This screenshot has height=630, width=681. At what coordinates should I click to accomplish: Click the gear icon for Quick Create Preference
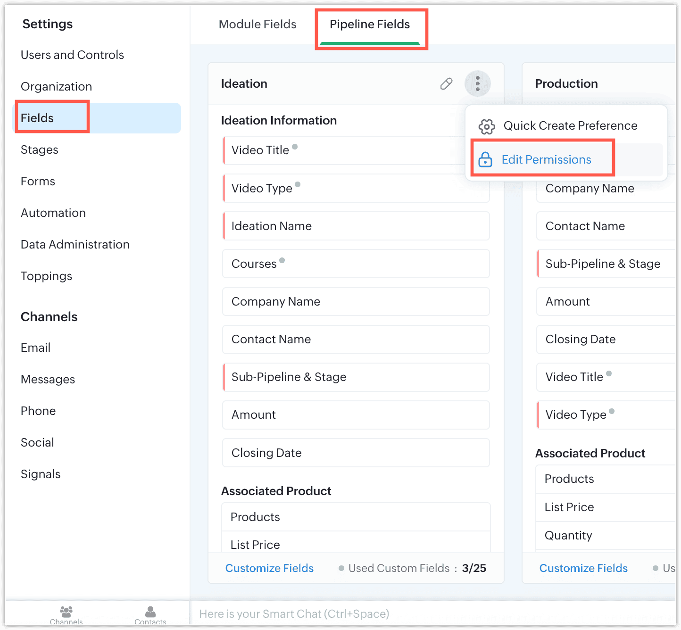[x=487, y=126]
